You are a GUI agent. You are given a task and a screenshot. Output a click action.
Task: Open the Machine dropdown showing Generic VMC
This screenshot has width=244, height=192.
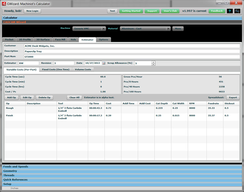(88, 28)
